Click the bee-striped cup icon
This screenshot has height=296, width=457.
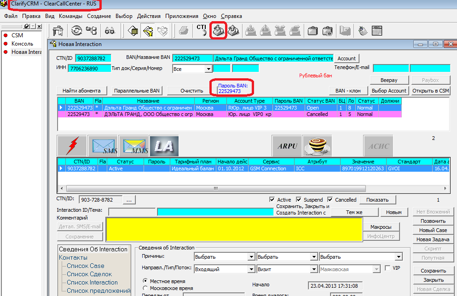coord(317,146)
